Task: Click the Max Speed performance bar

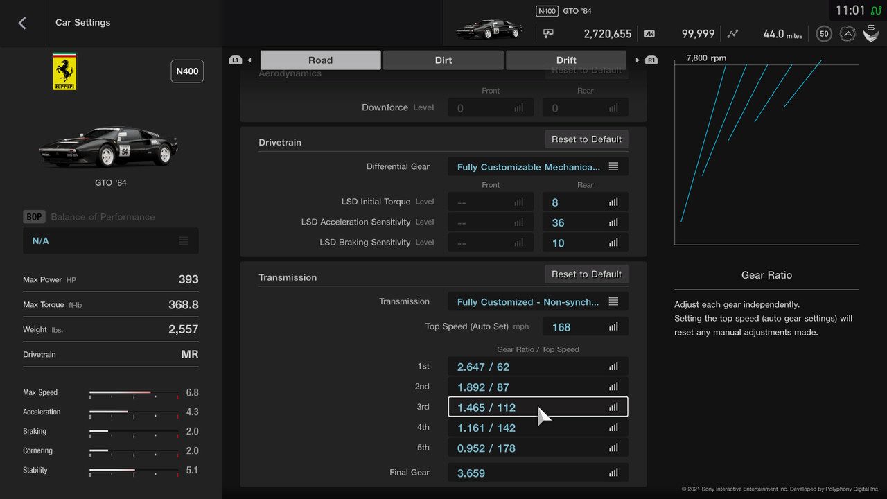Action: click(x=134, y=393)
